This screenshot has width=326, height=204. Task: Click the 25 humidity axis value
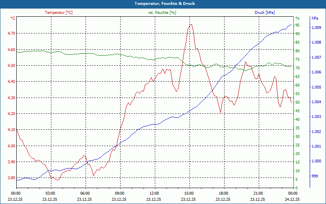pyautogui.click(x=297, y=145)
